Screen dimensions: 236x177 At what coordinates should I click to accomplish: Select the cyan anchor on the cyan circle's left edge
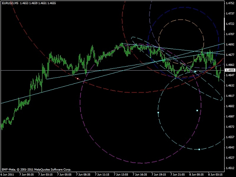click(x=158, y=112)
